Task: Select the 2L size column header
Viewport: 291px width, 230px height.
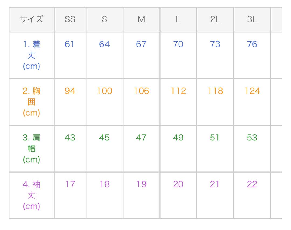Action: 215,19
